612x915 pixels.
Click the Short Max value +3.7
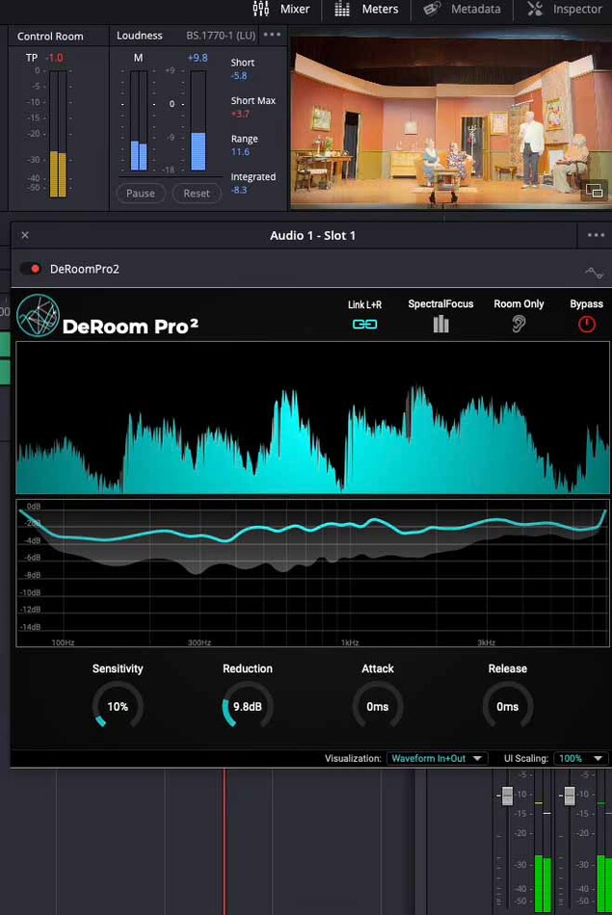[241, 114]
